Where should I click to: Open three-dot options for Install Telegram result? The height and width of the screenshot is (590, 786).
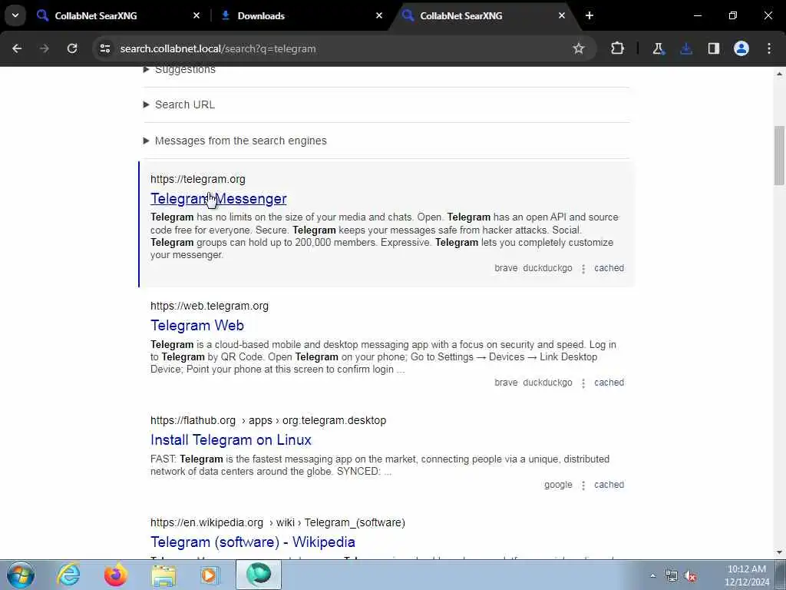coord(583,486)
